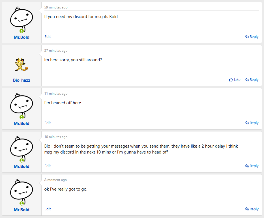Click green status badge on last Mr.Bold avatar

point(22,203)
